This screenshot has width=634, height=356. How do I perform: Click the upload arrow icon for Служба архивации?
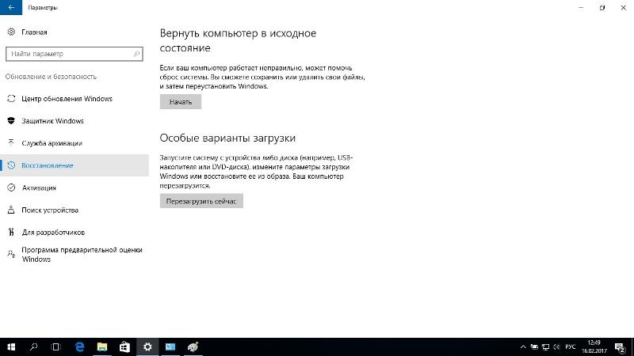coord(11,142)
